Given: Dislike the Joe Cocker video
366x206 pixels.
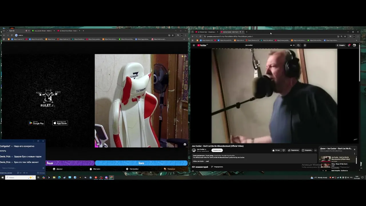Looking at the screenshot, I should click(x=284, y=150).
